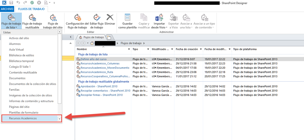Open the navigation history dropdown arrow
The height and width of the screenshot is (140, 304).
pos(88,43)
